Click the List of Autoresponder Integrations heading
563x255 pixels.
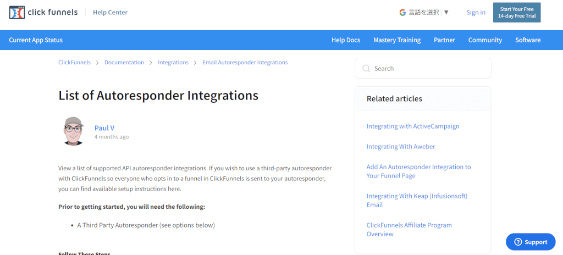(158, 96)
